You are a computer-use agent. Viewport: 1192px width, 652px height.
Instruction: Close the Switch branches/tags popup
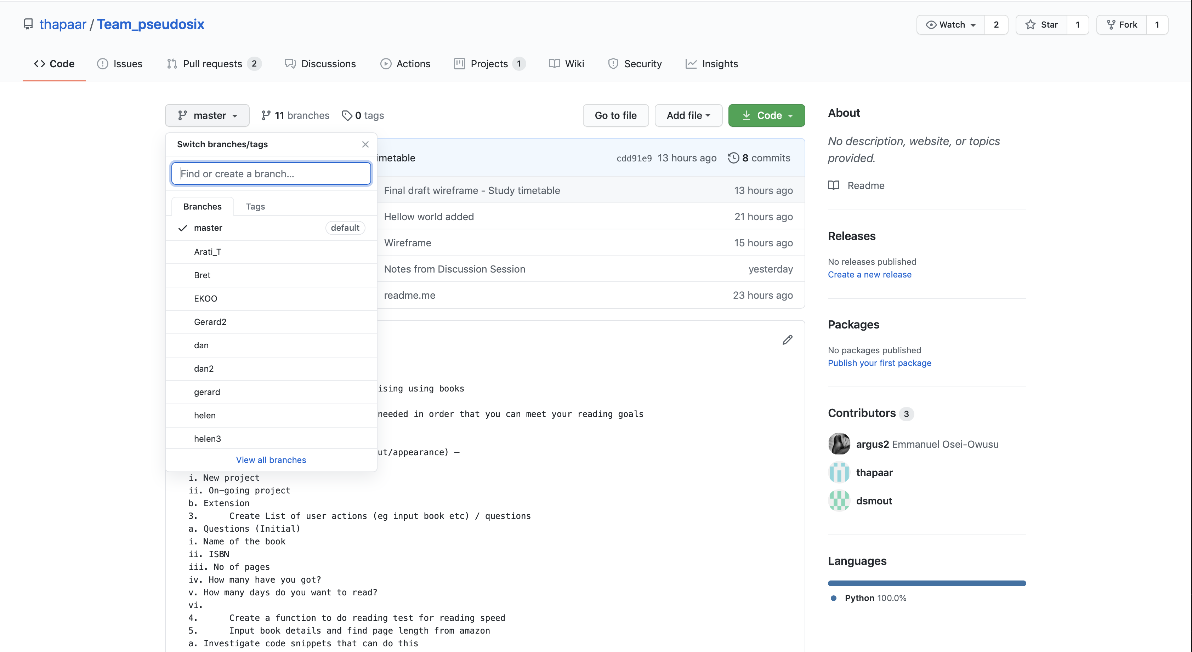(x=365, y=144)
